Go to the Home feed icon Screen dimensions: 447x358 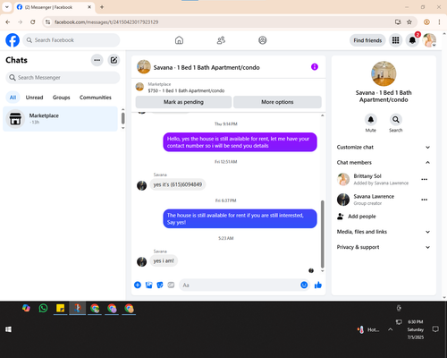click(179, 40)
